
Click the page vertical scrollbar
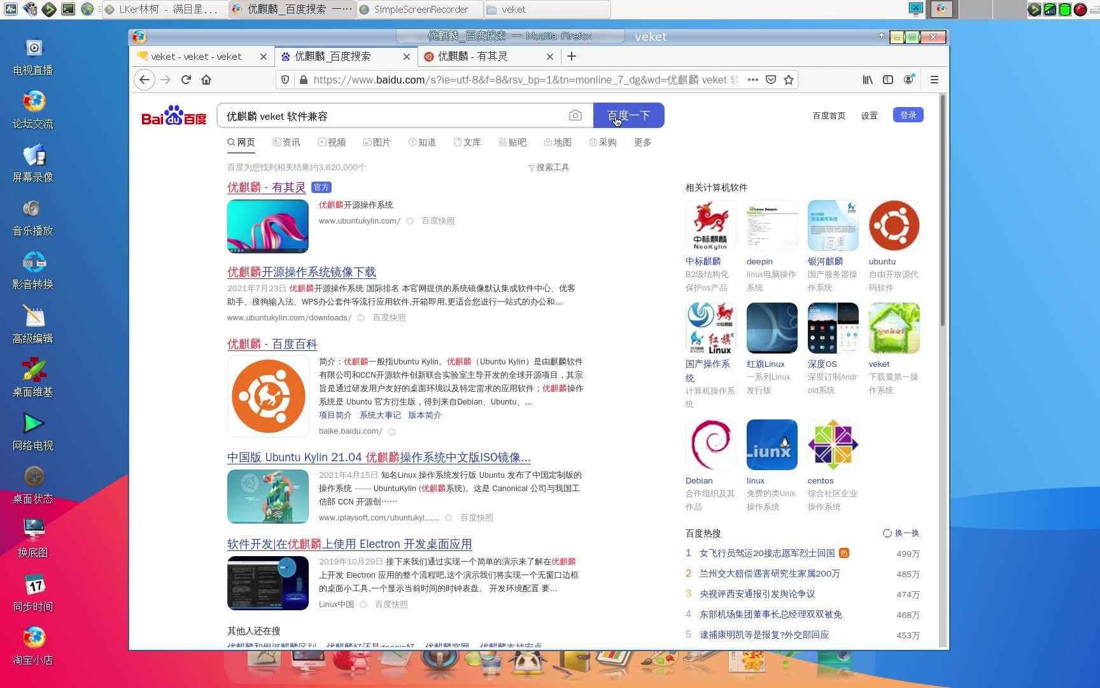pyautogui.click(x=943, y=210)
